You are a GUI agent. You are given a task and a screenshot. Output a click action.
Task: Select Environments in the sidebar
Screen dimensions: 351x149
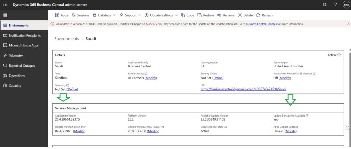24,25
